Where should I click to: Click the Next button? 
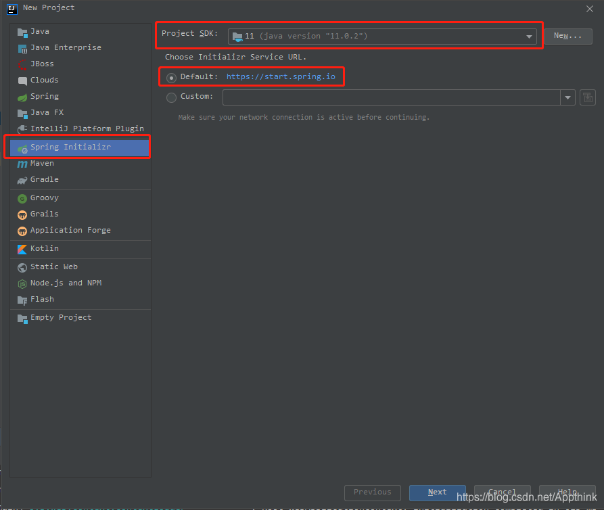[437, 492]
